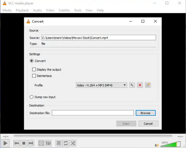Viewport: 186px width, 148px height.
Task: Click the Source path field
Action: 99,38
